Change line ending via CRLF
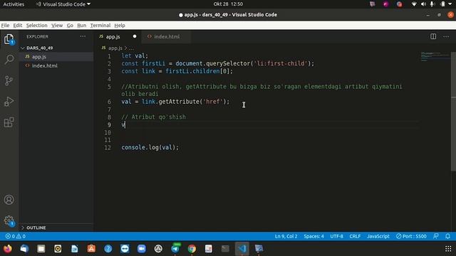456x256 pixels. pyautogui.click(x=355, y=236)
